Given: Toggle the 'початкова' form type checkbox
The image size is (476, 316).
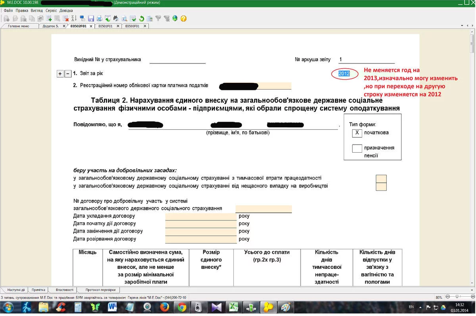Looking at the screenshot, I should click(x=357, y=133).
